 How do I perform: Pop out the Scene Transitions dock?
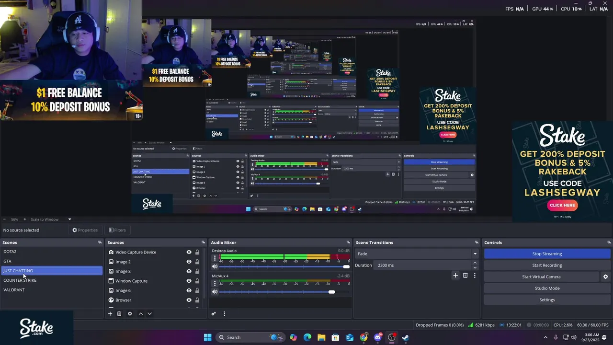tap(477, 242)
